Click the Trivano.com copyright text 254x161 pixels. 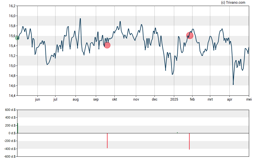[233, 2]
